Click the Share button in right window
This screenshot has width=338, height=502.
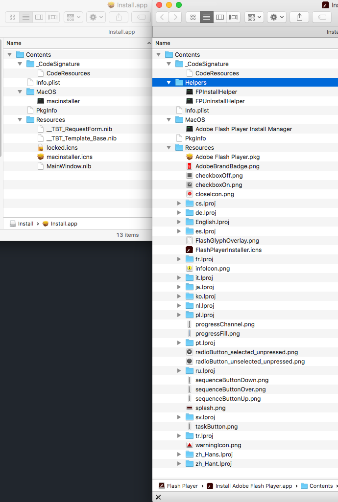(299, 17)
